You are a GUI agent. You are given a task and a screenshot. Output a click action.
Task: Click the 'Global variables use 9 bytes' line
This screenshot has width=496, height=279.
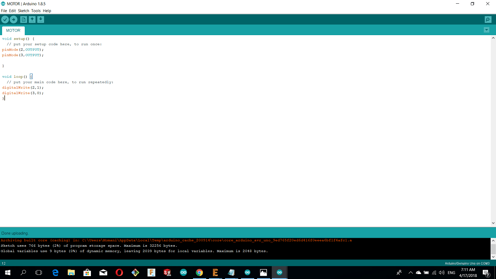point(134,251)
